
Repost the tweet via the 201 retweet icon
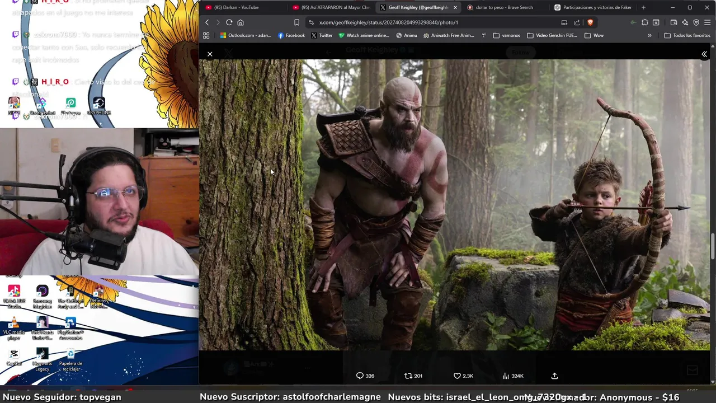413,376
